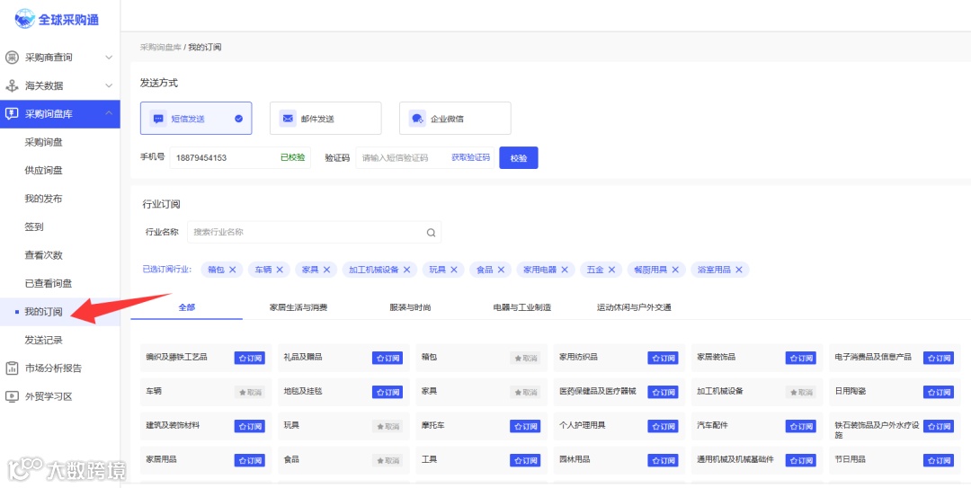Image resolution: width=971 pixels, height=488 pixels.
Task: Open 采购询盘 in the sidebar
Action: pos(43,142)
